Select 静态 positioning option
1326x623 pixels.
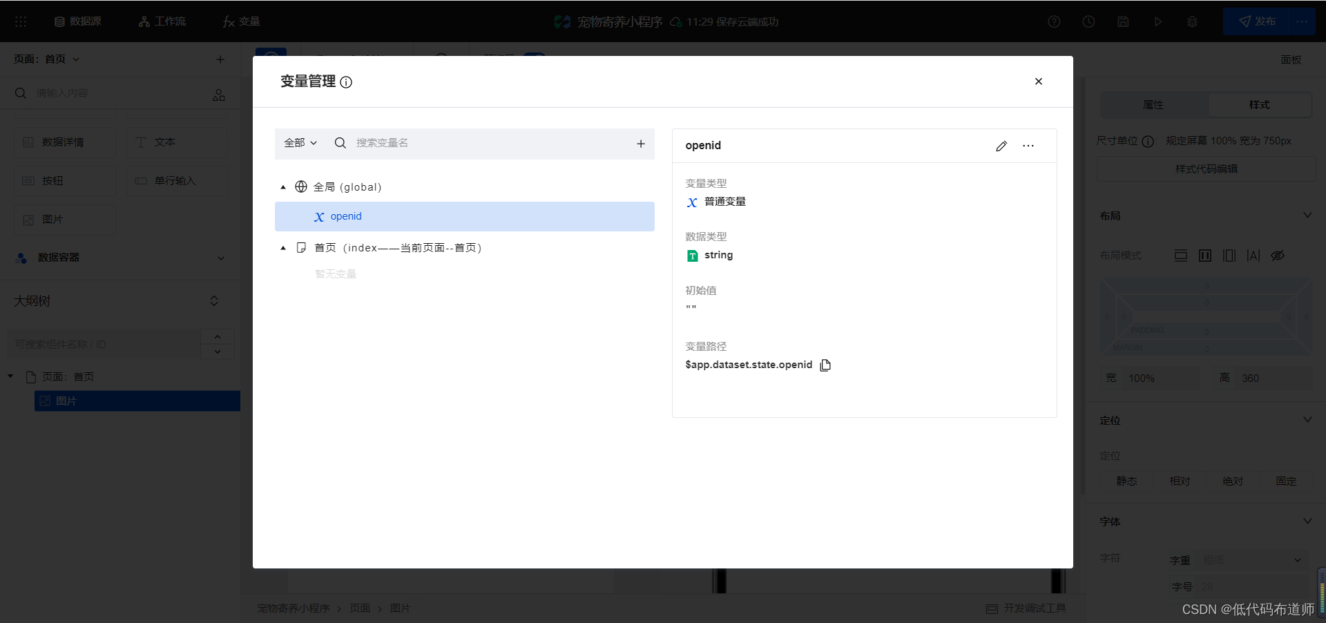(1126, 481)
